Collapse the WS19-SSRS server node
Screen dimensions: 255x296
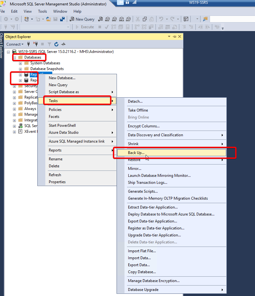tap(9, 52)
